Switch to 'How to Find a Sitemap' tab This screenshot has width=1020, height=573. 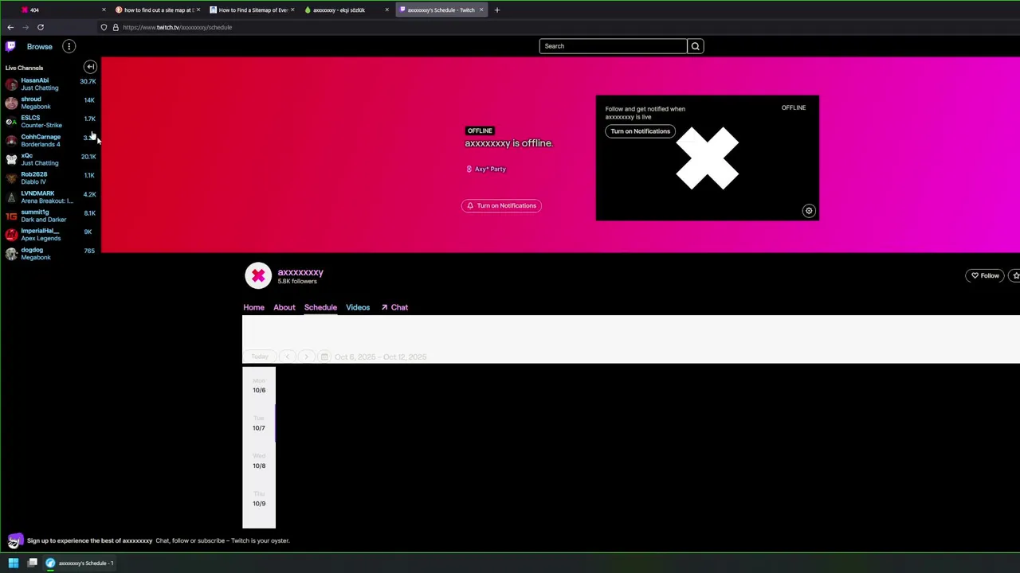[252, 10]
